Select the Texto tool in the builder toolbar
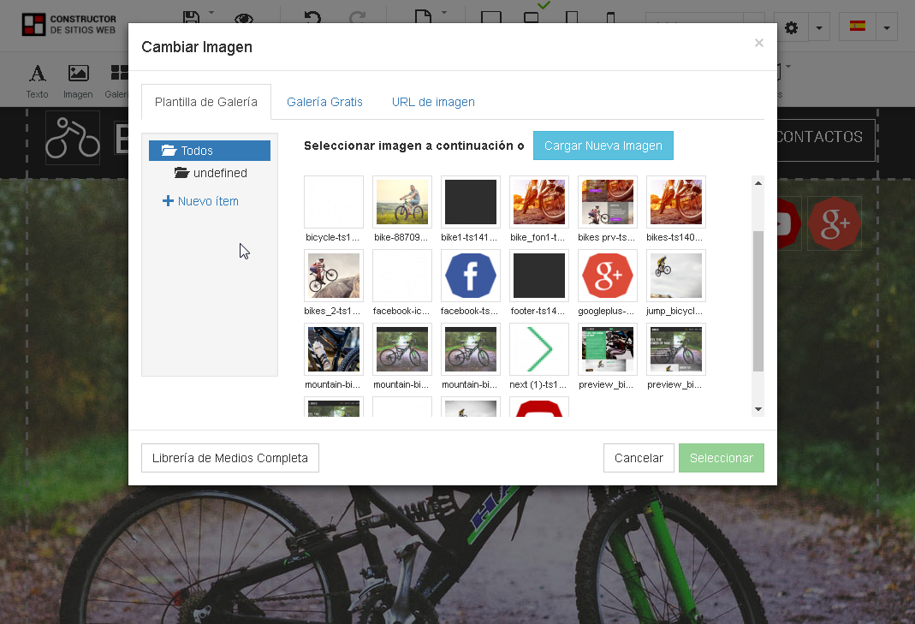915x624 pixels. point(38,81)
